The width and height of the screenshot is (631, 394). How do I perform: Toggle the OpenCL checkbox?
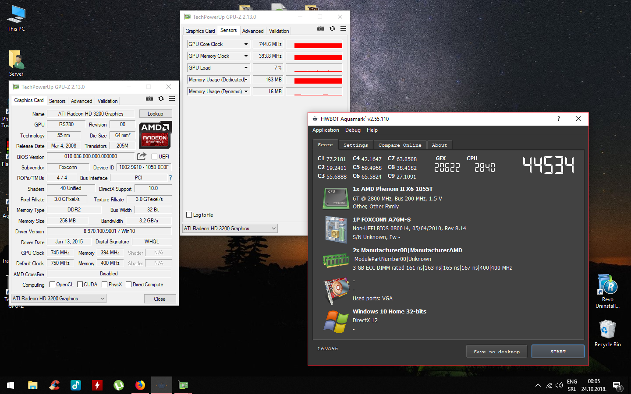[x=53, y=285]
